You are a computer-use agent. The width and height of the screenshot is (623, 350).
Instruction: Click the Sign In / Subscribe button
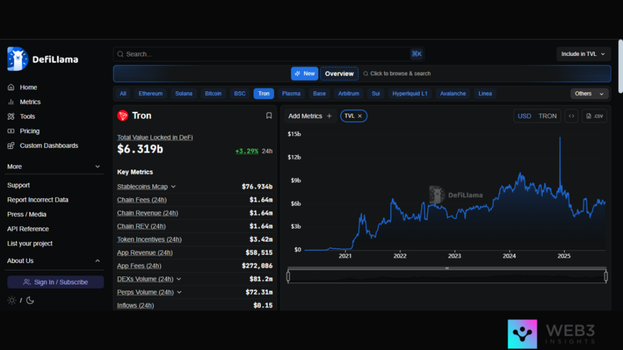(x=55, y=282)
